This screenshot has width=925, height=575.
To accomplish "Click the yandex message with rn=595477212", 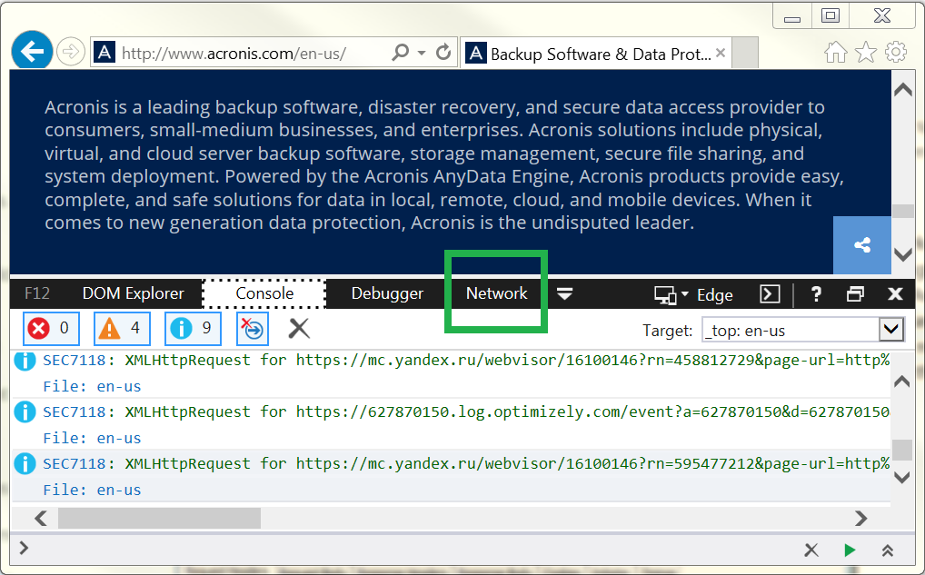I will click(x=466, y=464).
